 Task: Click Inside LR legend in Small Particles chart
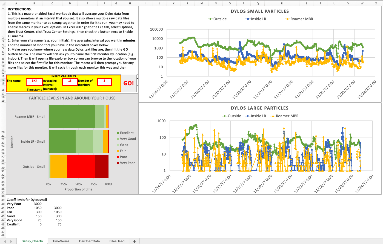(256, 19)
